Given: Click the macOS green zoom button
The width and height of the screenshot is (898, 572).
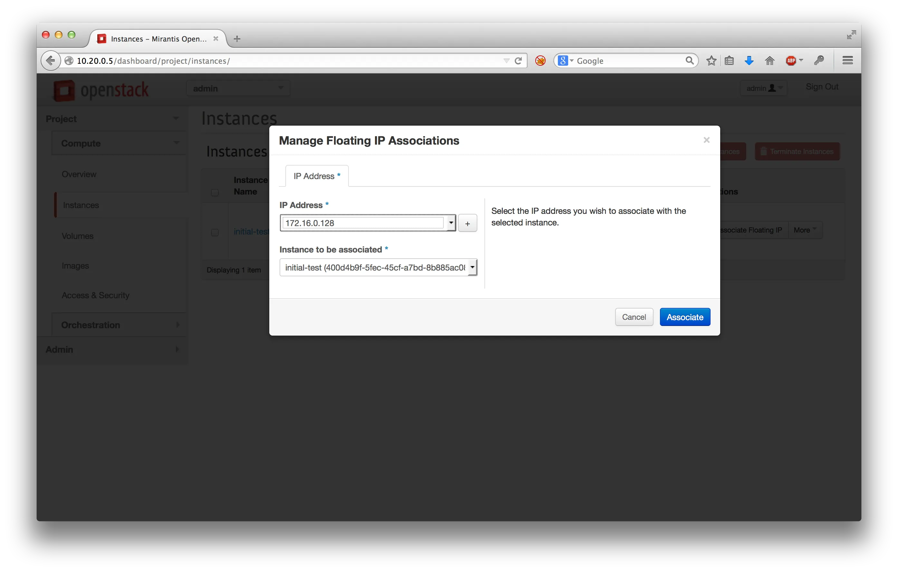Looking at the screenshot, I should 72,35.
